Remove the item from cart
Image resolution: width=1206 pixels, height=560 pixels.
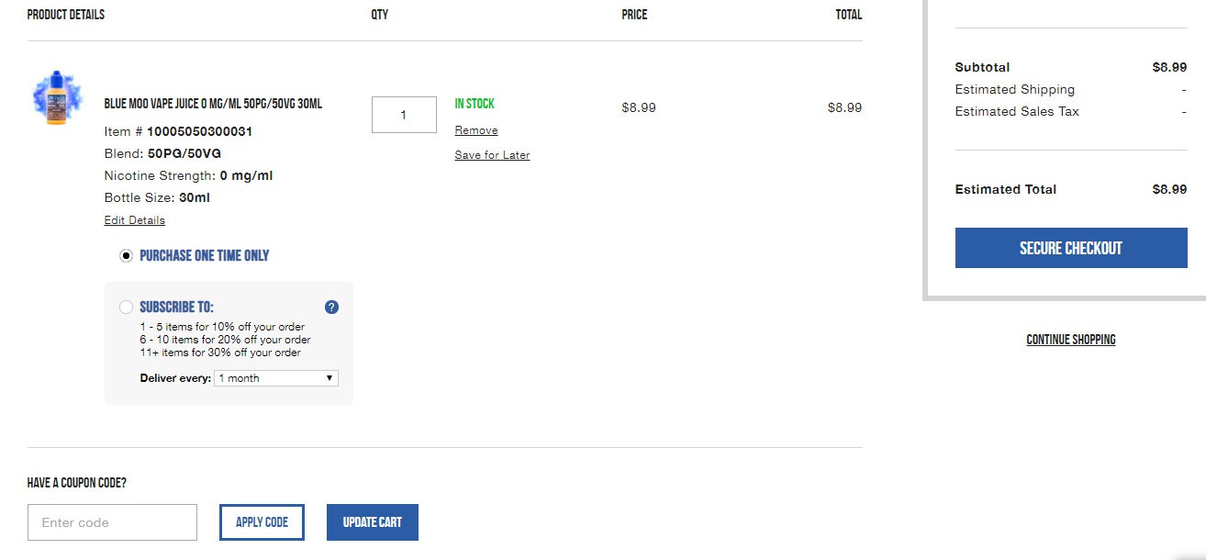click(476, 130)
